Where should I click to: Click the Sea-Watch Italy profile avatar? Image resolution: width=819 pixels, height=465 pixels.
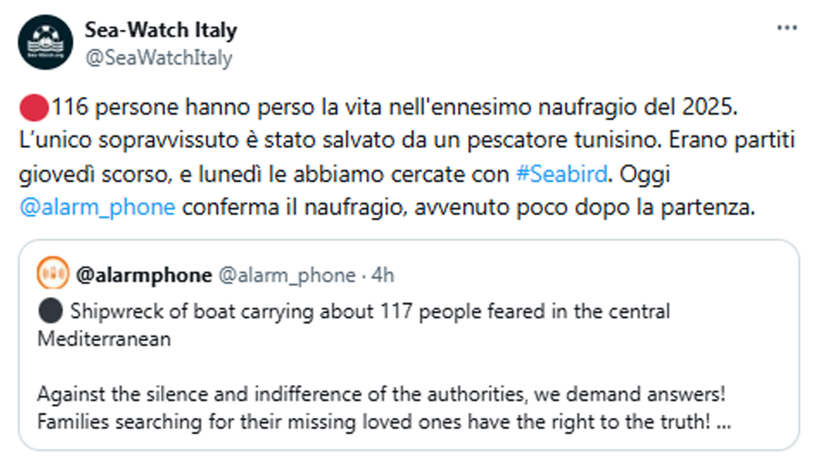[45, 42]
